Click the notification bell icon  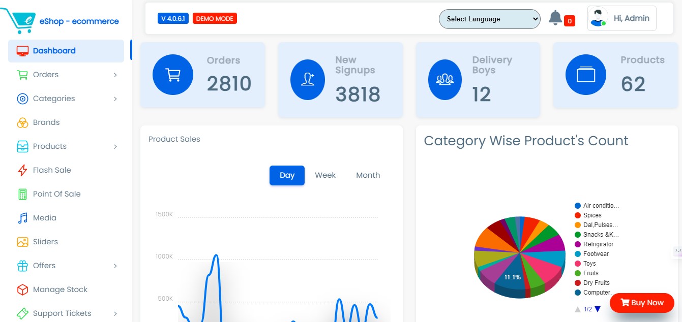[555, 16]
